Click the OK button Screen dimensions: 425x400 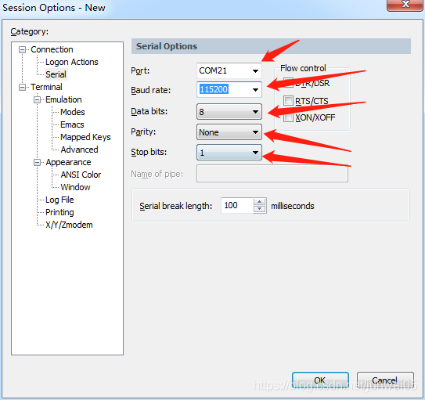(320, 380)
